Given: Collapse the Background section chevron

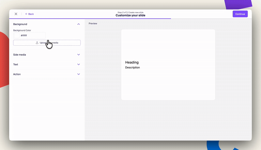Looking at the screenshot, I should 79,24.
